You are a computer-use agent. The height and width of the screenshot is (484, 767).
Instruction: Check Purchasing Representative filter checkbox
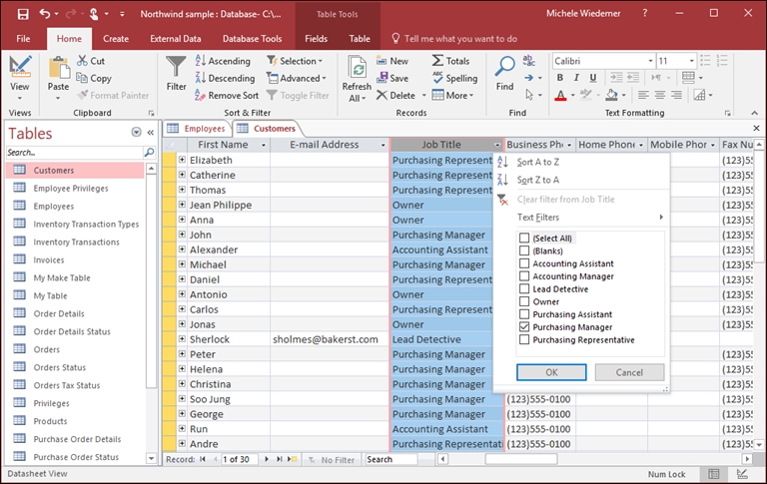(524, 339)
